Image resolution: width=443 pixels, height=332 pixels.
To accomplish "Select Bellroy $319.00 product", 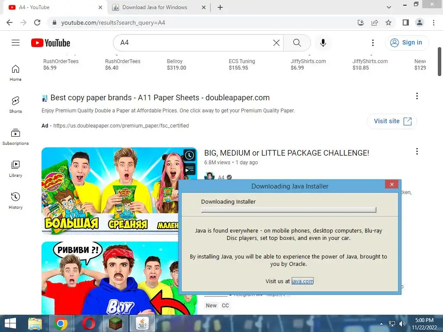I will [177, 64].
